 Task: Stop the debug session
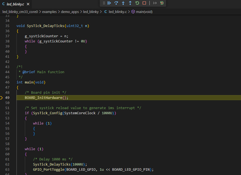click(x=144, y=3)
